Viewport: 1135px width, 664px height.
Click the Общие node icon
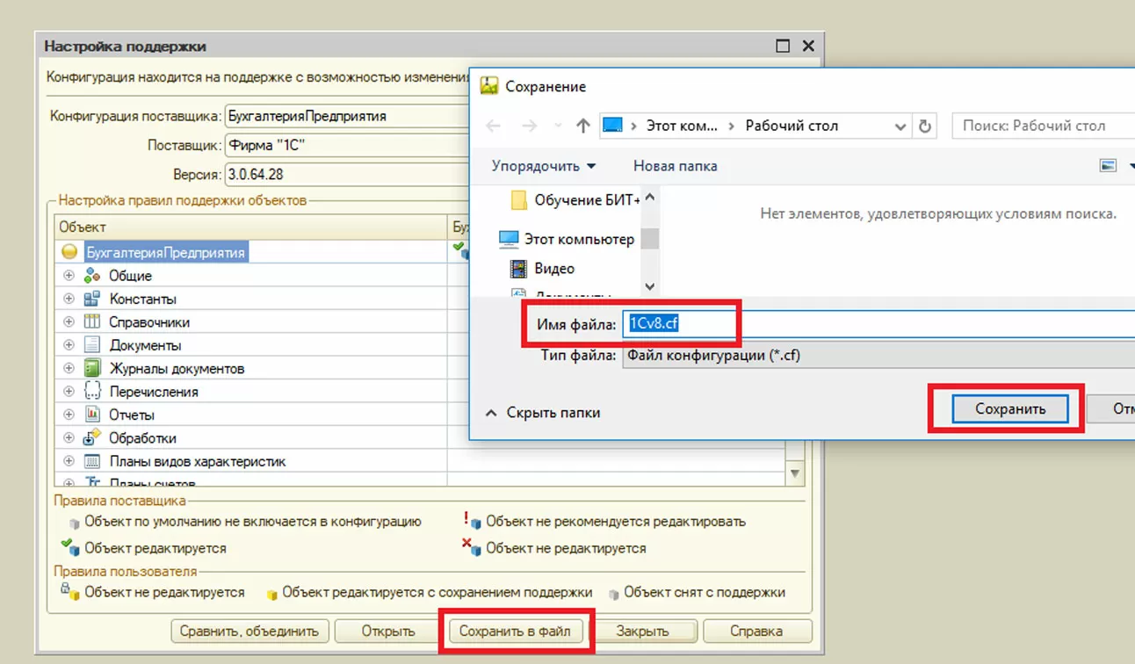point(92,276)
